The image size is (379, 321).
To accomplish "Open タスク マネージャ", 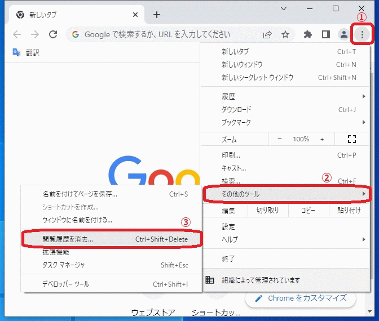I will click(111, 265).
